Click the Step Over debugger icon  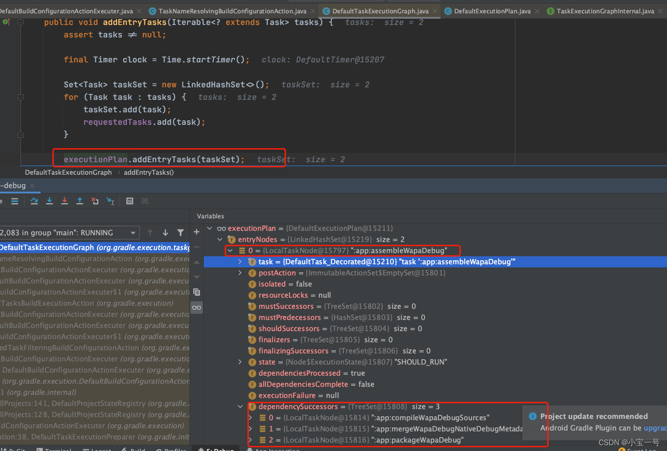[34, 201]
